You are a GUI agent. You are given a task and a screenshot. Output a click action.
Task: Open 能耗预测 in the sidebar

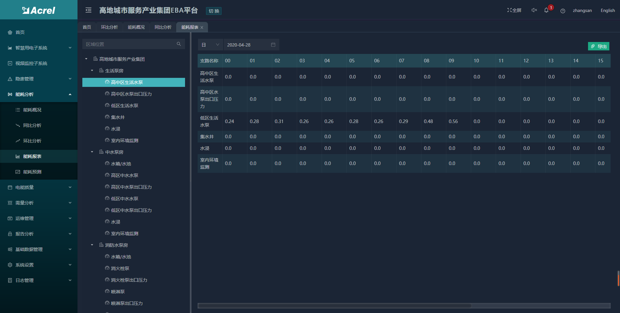(x=32, y=172)
